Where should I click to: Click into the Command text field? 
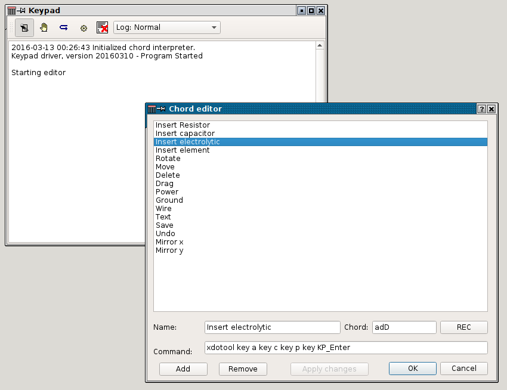pyautogui.click(x=346, y=348)
